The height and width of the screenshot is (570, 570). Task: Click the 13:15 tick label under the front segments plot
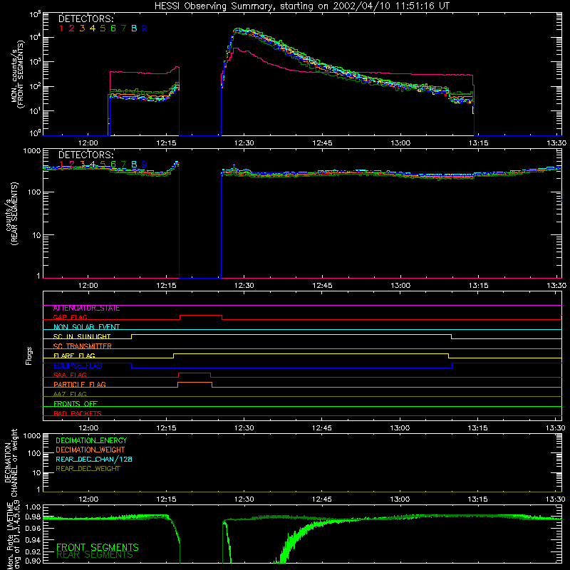tap(478, 143)
